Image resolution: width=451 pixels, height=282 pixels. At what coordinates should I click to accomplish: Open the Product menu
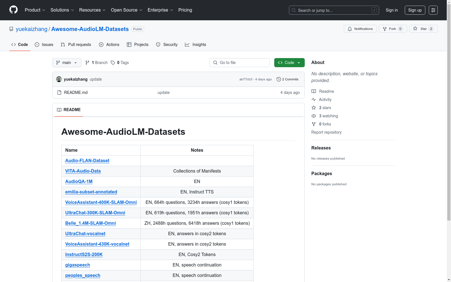[x=35, y=10]
